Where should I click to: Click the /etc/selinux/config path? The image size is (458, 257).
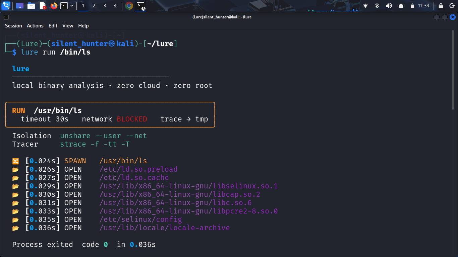click(140, 220)
